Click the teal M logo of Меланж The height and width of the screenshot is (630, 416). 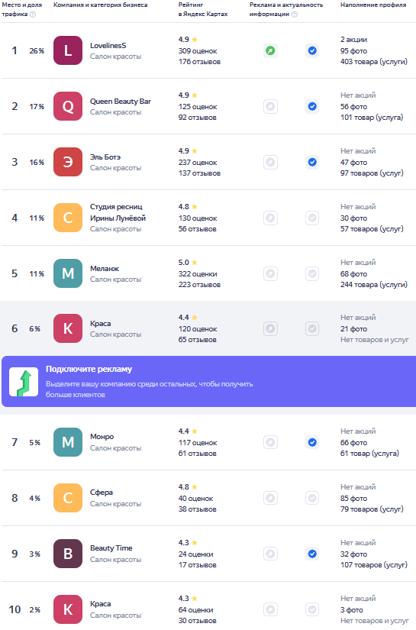point(68,273)
